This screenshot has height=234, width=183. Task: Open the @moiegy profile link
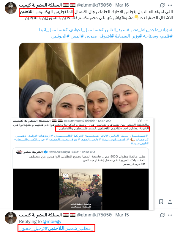click(x=52, y=221)
